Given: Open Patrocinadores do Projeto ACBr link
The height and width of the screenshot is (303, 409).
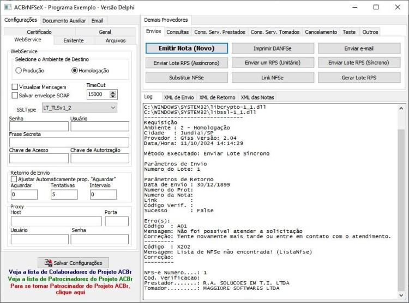Looking at the screenshot, I should coord(70,279).
